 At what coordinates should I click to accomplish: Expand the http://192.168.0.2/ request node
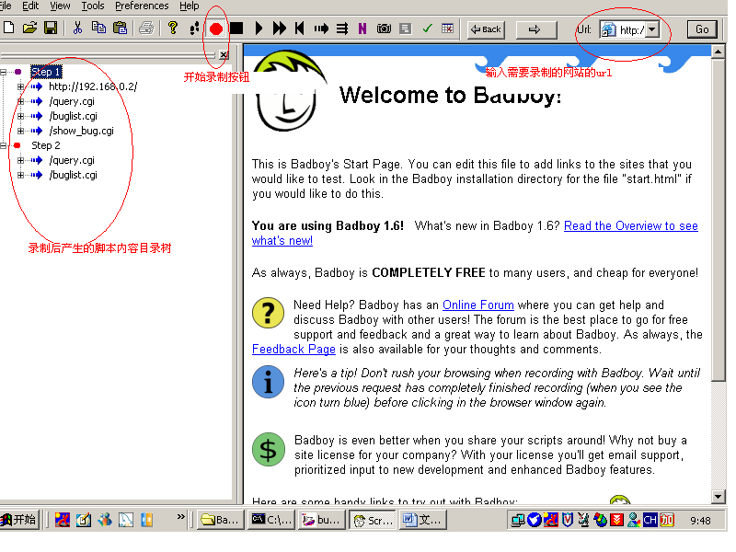20,86
